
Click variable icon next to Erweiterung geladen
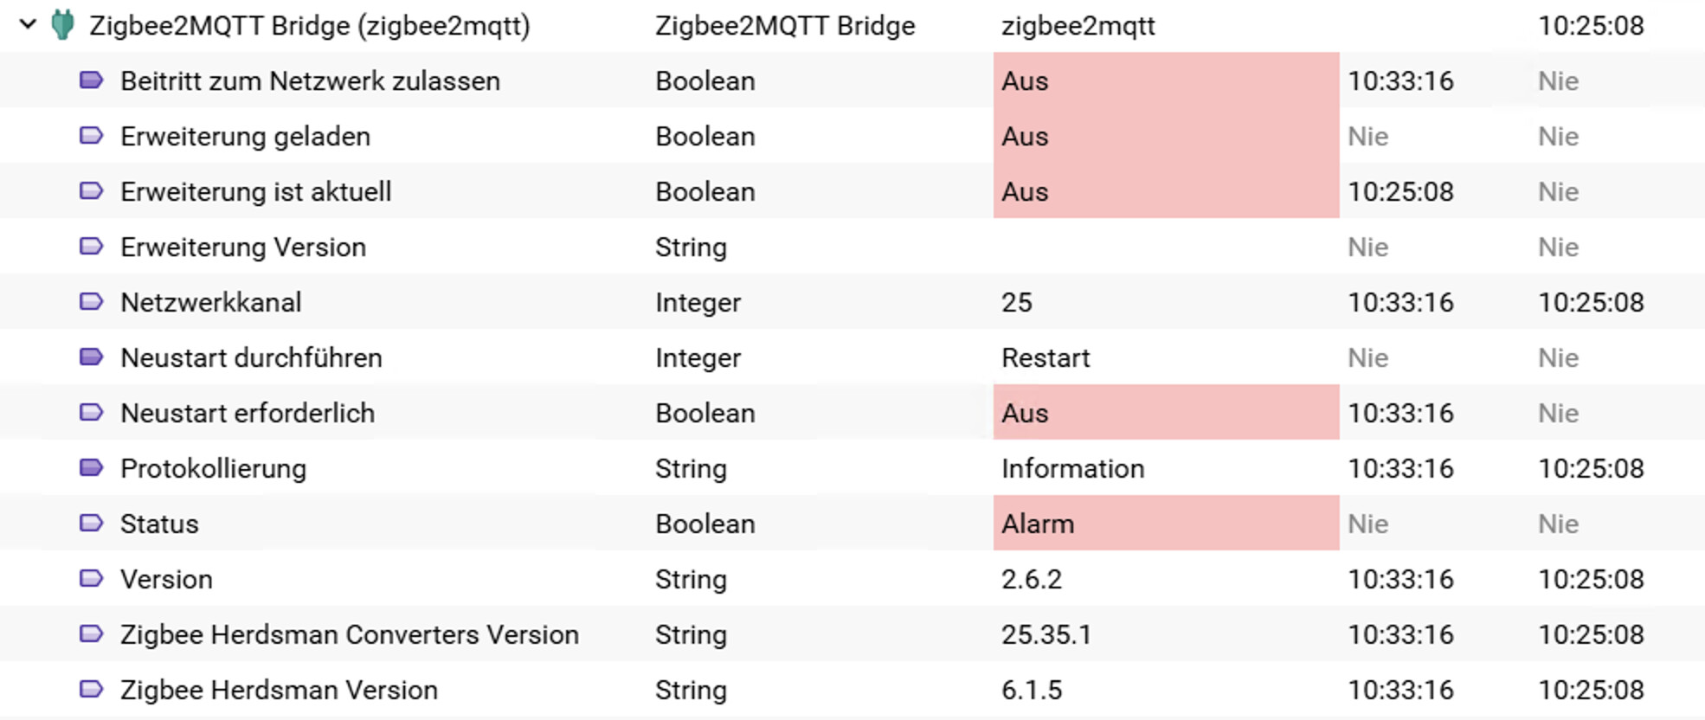coord(91,136)
